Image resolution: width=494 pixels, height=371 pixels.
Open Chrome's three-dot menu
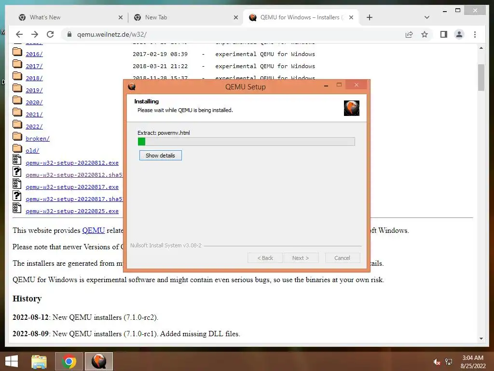475,34
